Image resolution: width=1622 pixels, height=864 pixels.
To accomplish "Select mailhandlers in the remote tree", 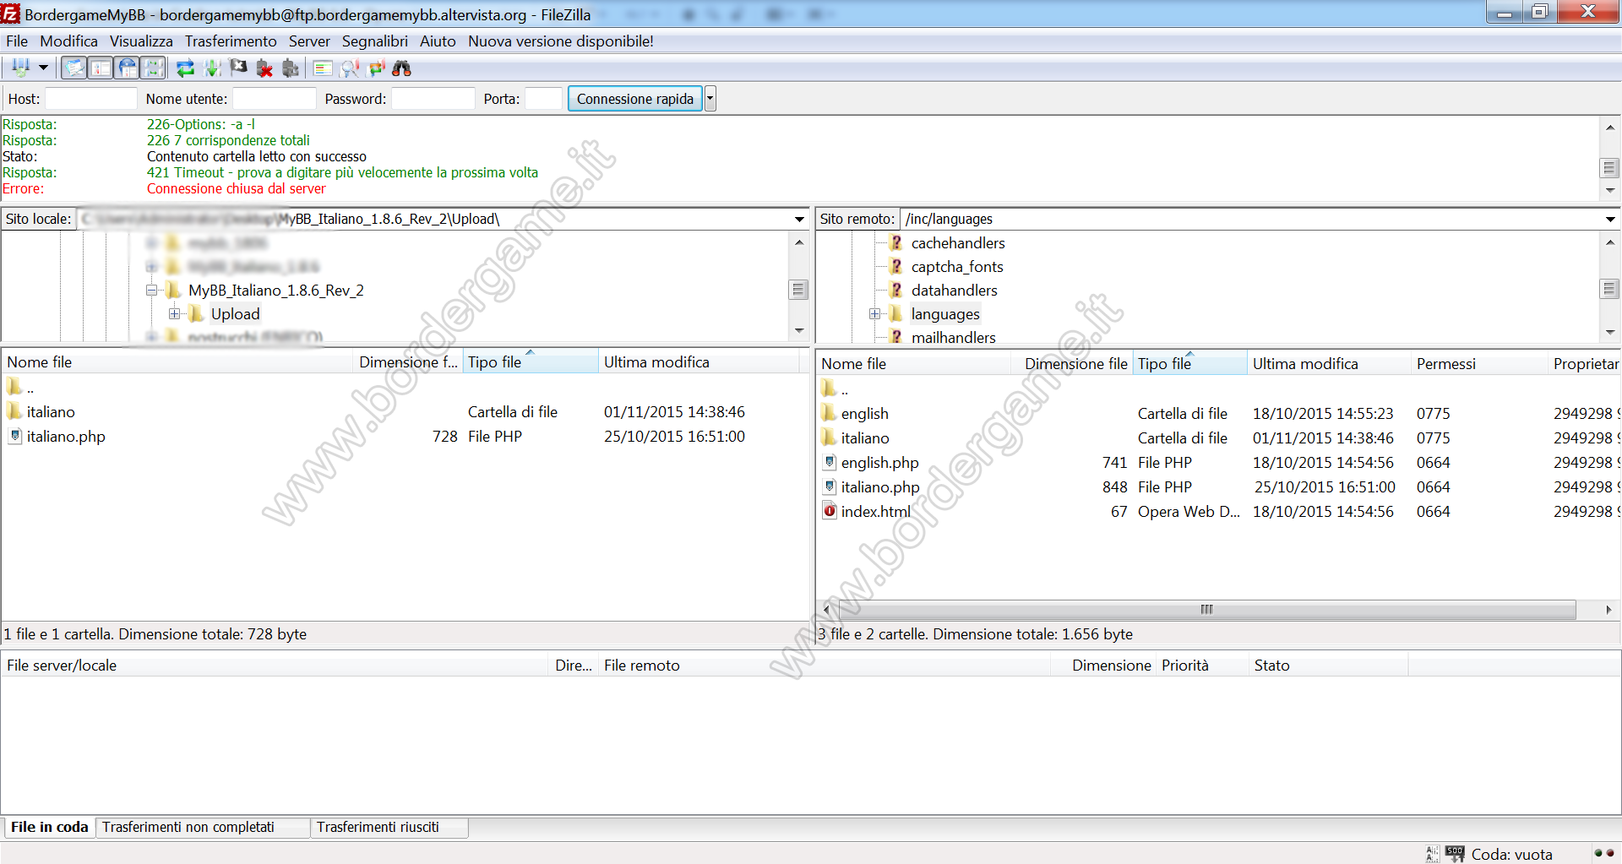I will click(x=954, y=338).
